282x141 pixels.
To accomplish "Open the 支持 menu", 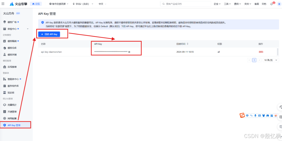I will pyautogui.click(x=248, y=4).
